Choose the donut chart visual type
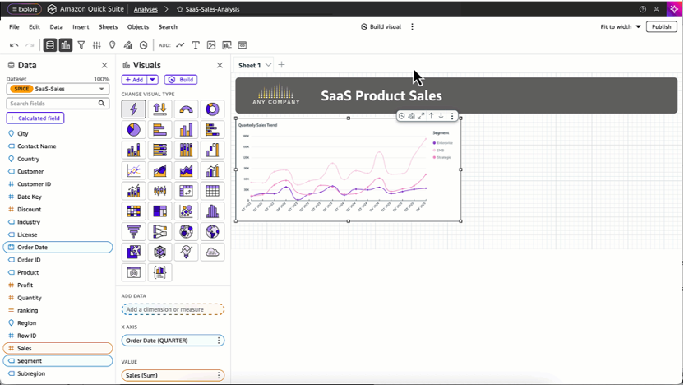 coord(212,109)
